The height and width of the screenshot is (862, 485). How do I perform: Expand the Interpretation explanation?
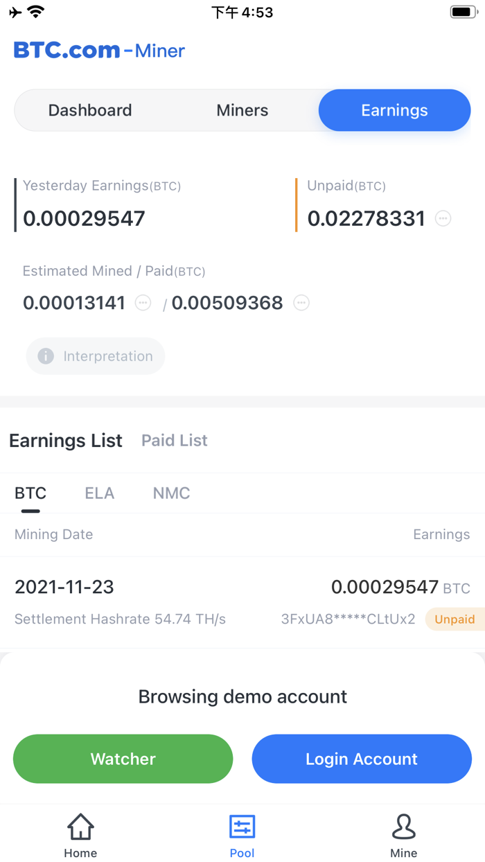pyautogui.click(x=95, y=356)
